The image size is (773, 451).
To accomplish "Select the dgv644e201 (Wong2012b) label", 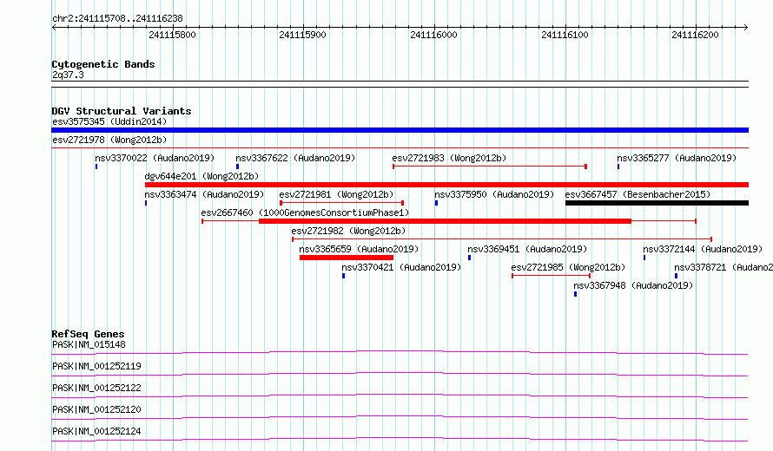I will coord(202,176).
